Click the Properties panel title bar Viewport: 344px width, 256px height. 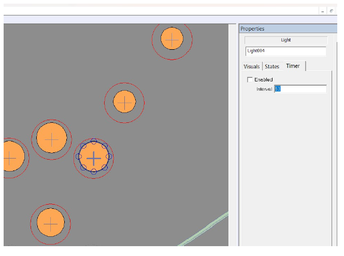pyautogui.click(x=288, y=29)
